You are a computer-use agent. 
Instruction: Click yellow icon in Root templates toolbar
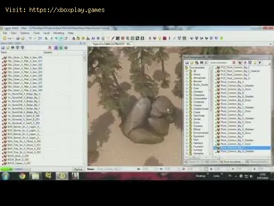click(255, 62)
